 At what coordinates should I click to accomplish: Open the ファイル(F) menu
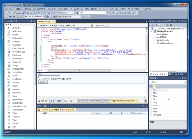click(x=9, y=9)
